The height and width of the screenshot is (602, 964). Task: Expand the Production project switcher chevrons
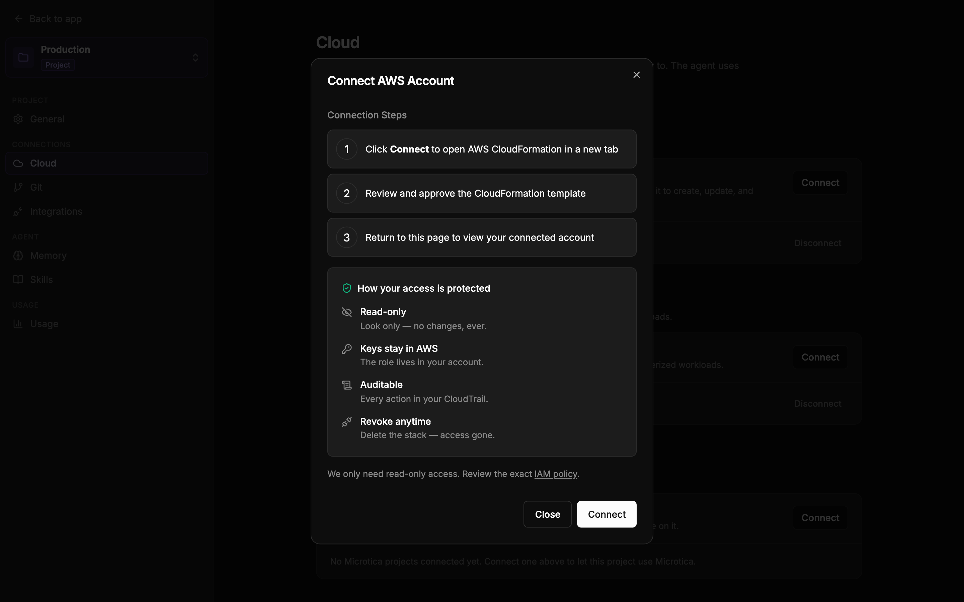195,57
